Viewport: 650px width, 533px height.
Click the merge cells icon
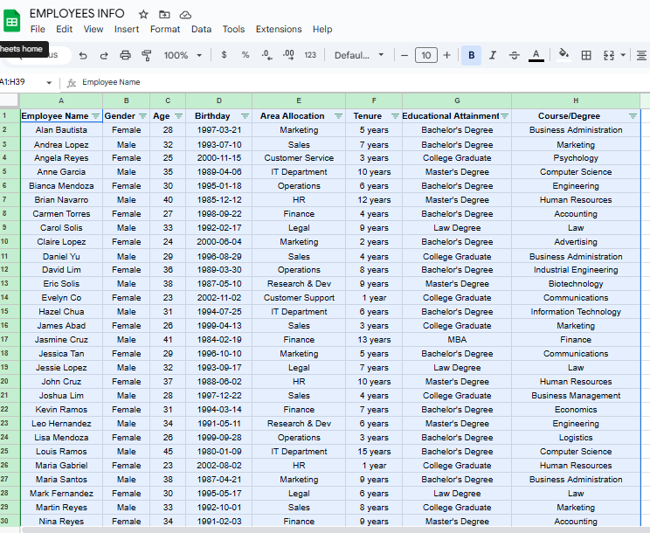[609, 55]
